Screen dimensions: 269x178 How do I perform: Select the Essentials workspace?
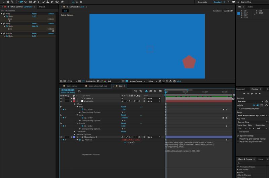pos(202,2)
